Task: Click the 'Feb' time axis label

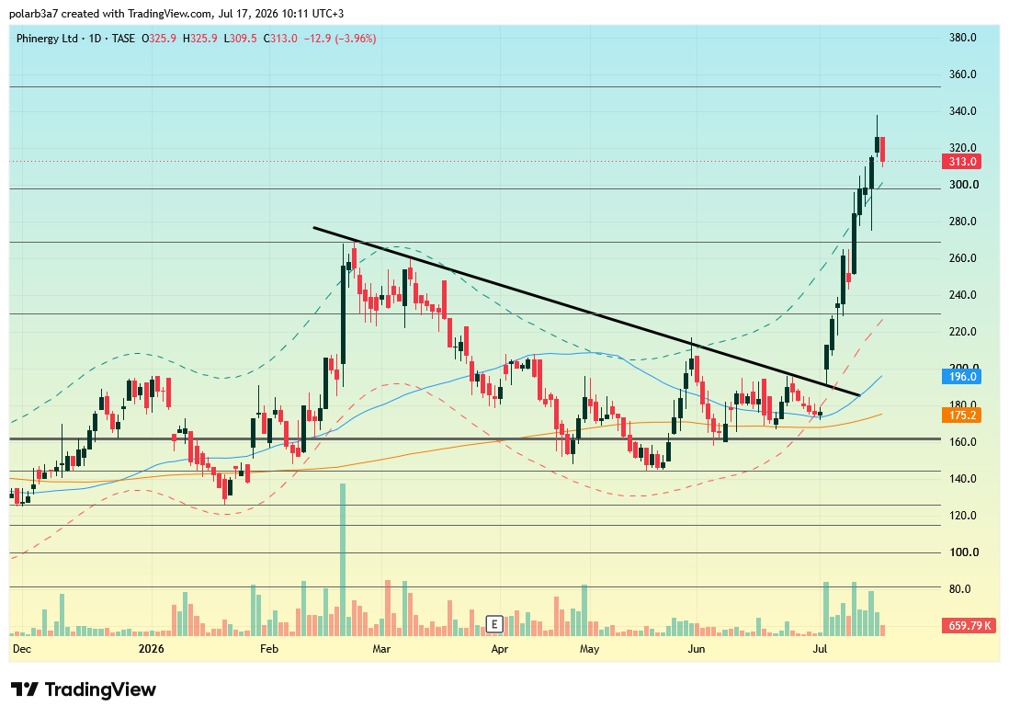Action: pyautogui.click(x=269, y=649)
